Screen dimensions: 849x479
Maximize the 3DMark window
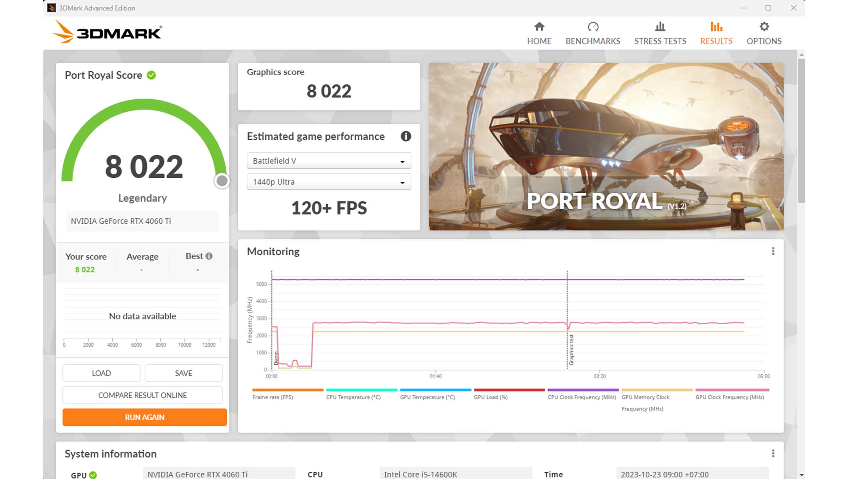[x=768, y=8]
